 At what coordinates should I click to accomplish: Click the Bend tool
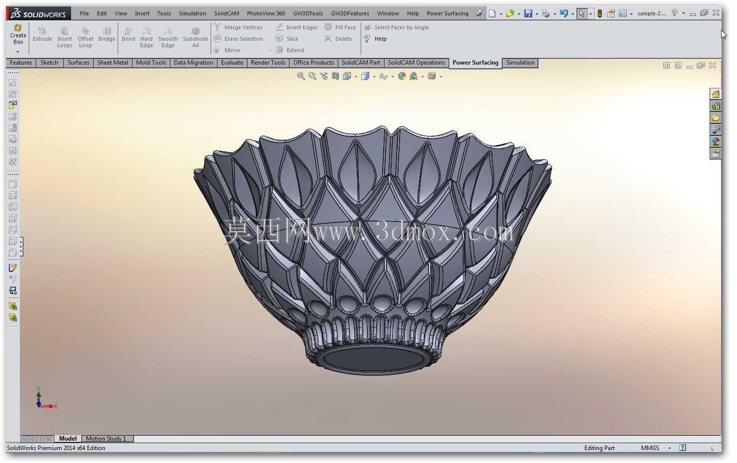pyautogui.click(x=128, y=35)
